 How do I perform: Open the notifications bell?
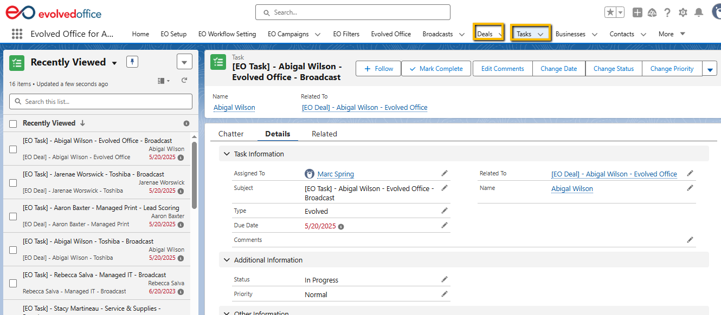pos(699,12)
